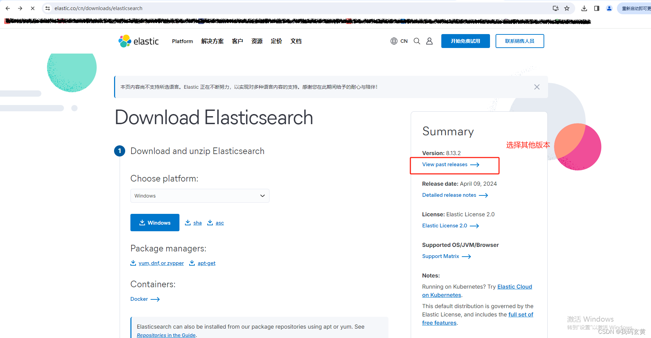Bookmark this page with the star icon

(567, 8)
